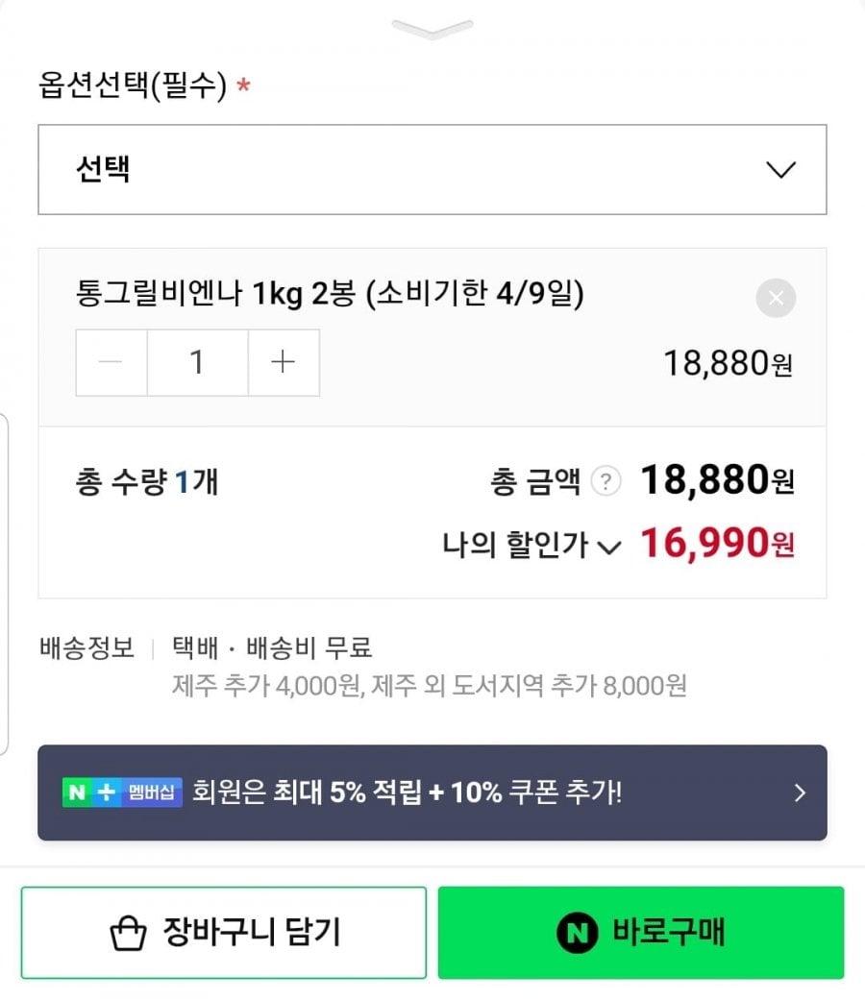Click the dropdown arrow in option selector
865x1000 pixels.
(780, 170)
